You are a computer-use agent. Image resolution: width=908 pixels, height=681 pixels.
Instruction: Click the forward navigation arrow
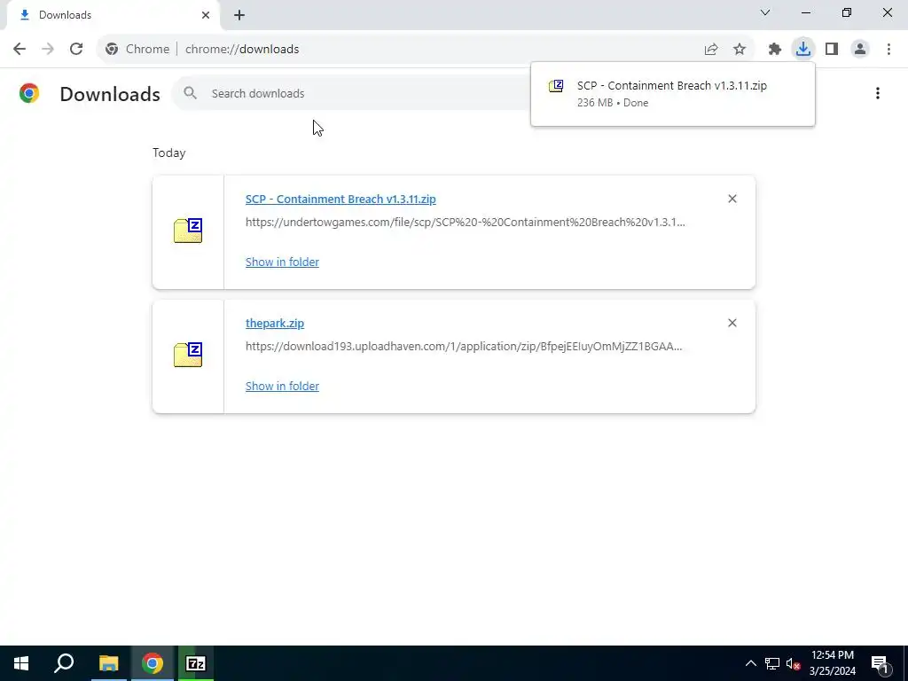click(48, 50)
